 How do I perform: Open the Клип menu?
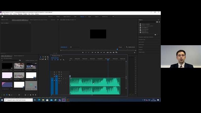11,14
